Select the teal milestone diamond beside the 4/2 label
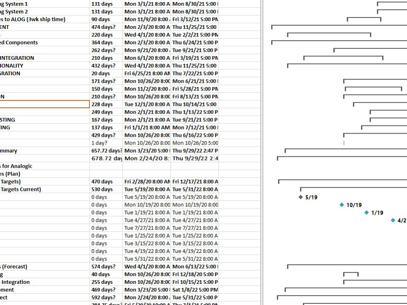Image resolution: width=407 pixels, height=305 pixels. [x=393, y=220]
